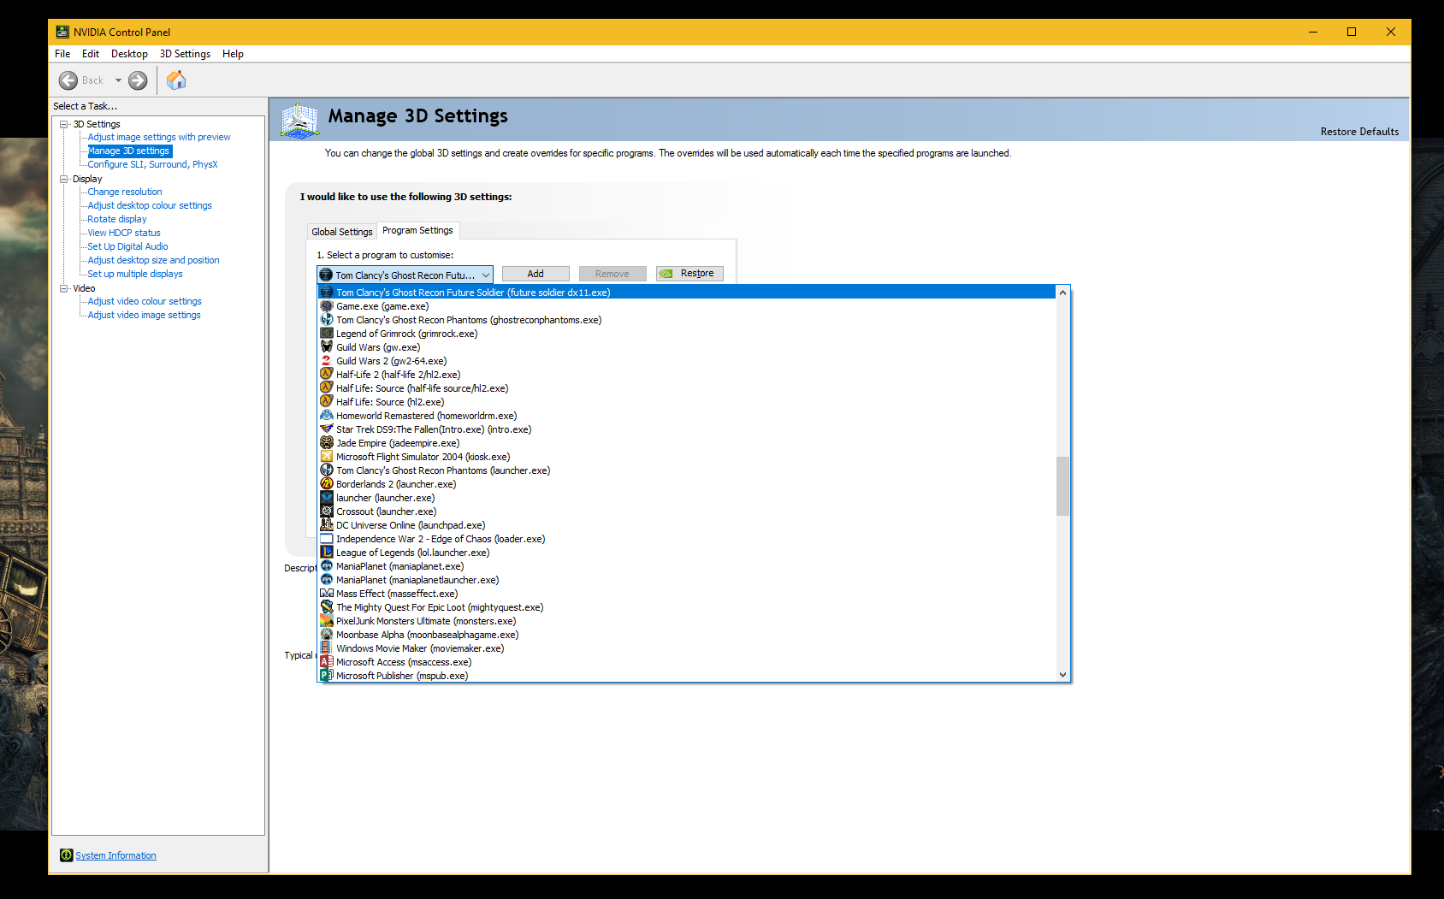Viewport: 1444px width, 899px height.
Task: Switch to the Program Settings tab
Action: coord(417,230)
